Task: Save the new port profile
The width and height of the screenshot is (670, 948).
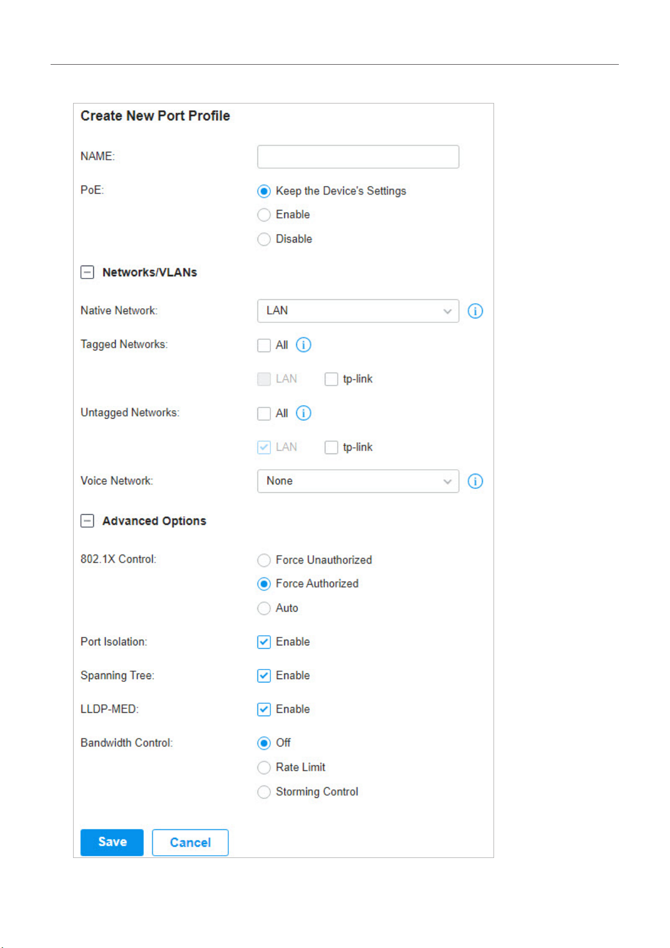Action: 112,842
